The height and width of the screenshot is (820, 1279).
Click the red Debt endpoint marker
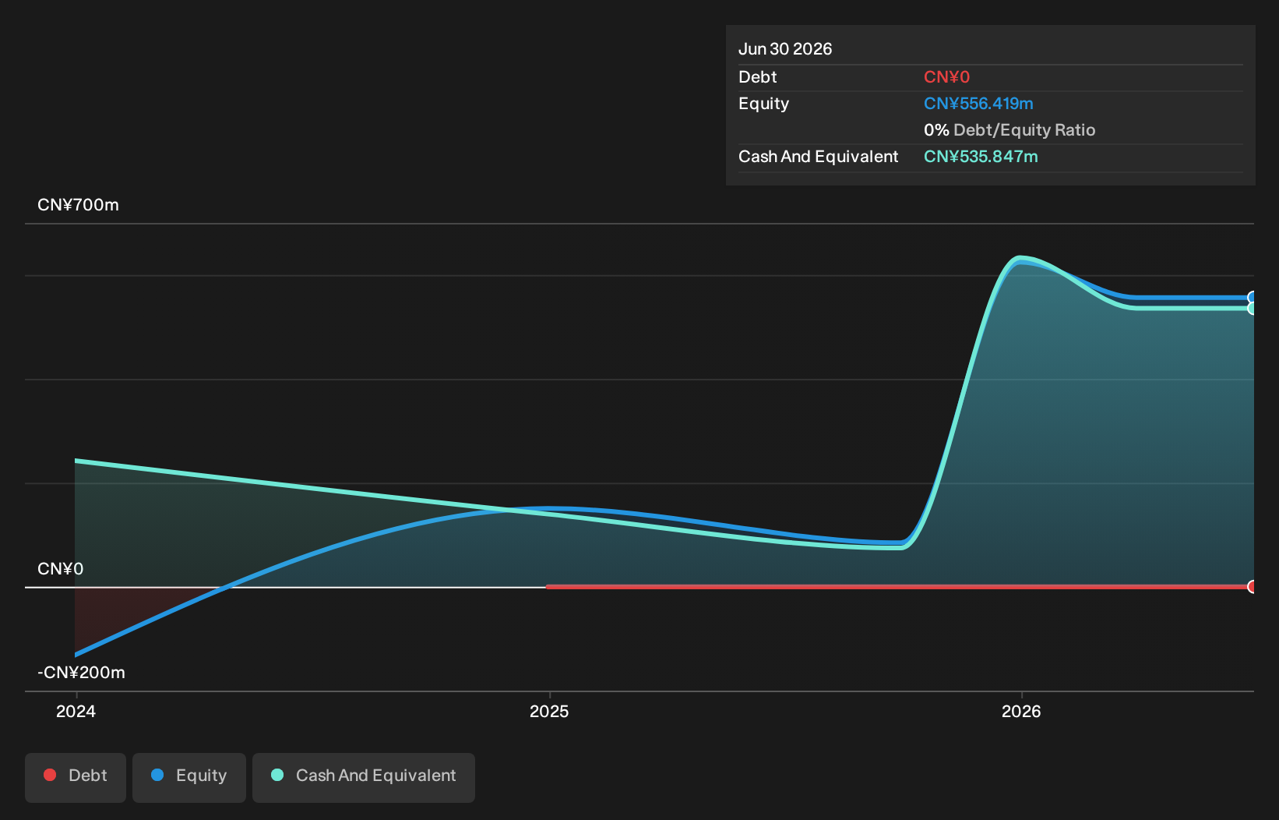pos(1252,586)
